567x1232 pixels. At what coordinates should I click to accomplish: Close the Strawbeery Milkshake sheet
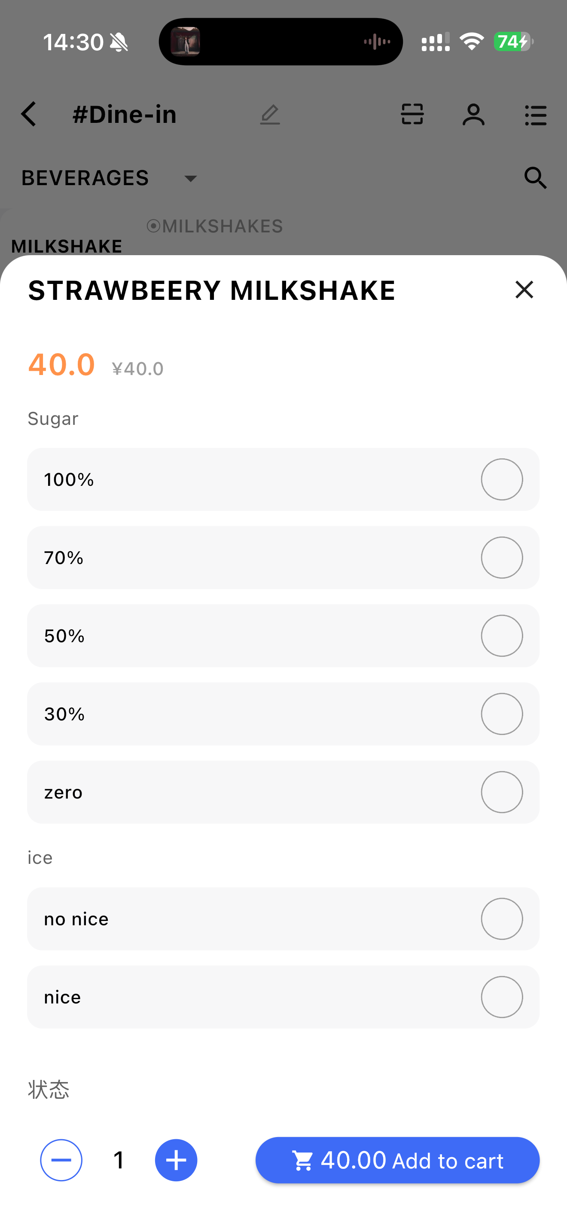tap(524, 290)
